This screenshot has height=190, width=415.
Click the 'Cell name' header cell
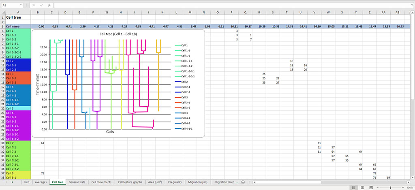click(x=18, y=26)
